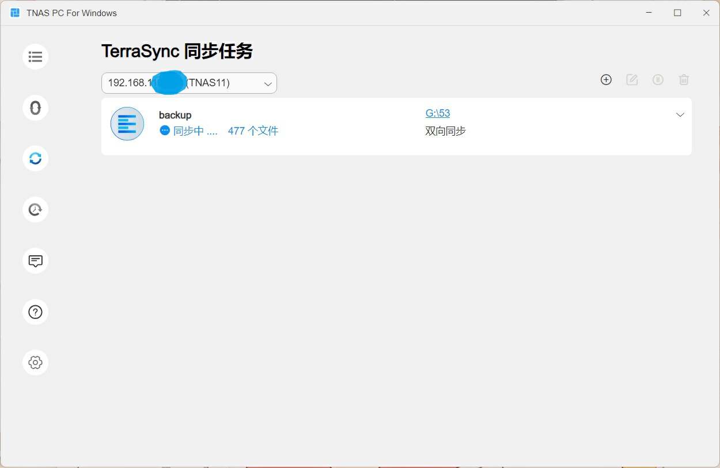Open the messages sidebar icon
The height and width of the screenshot is (468, 720).
click(35, 260)
